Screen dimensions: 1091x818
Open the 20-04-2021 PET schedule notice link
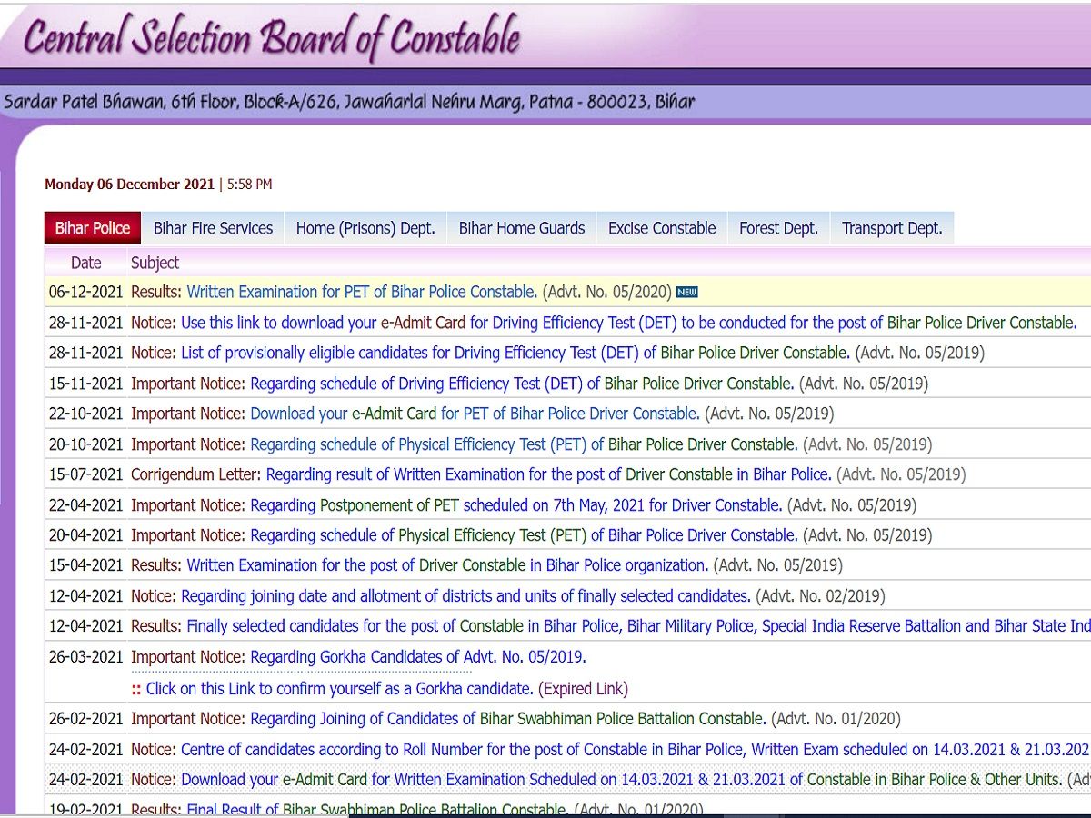(x=524, y=535)
